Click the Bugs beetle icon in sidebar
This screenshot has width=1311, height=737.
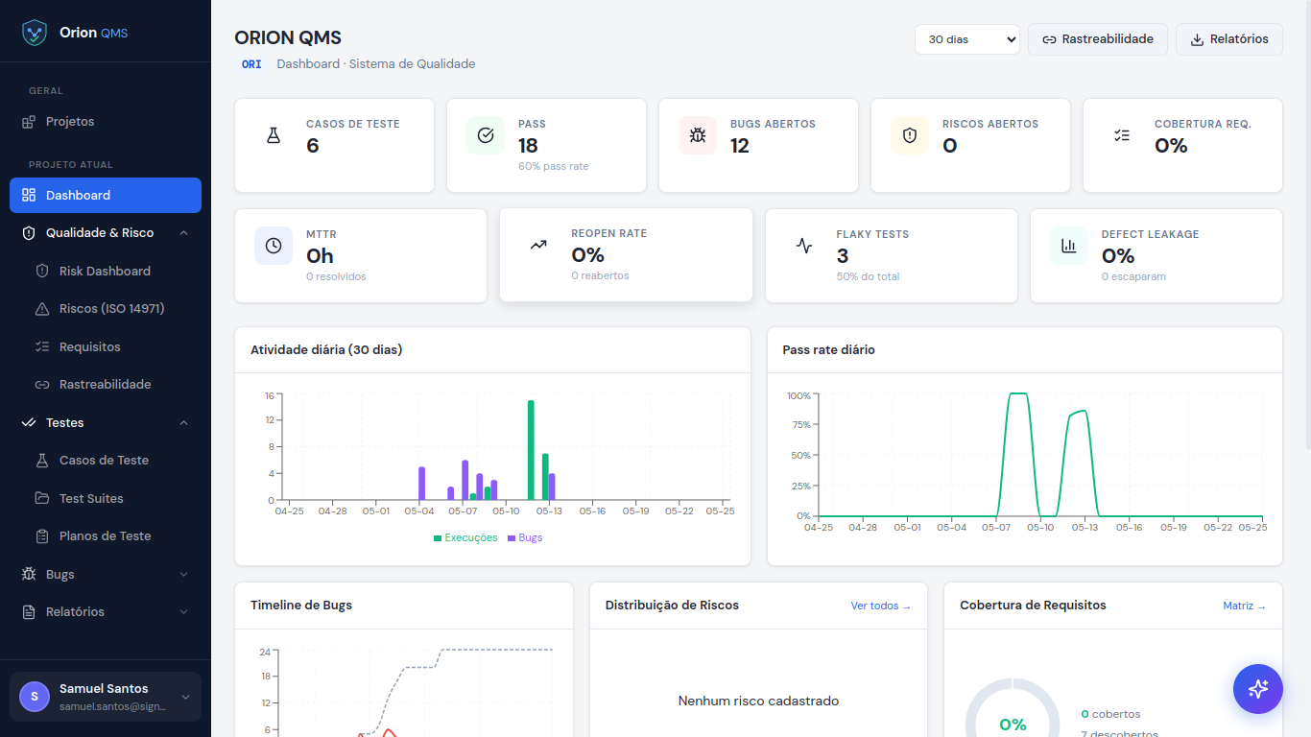click(x=29, y=574)
